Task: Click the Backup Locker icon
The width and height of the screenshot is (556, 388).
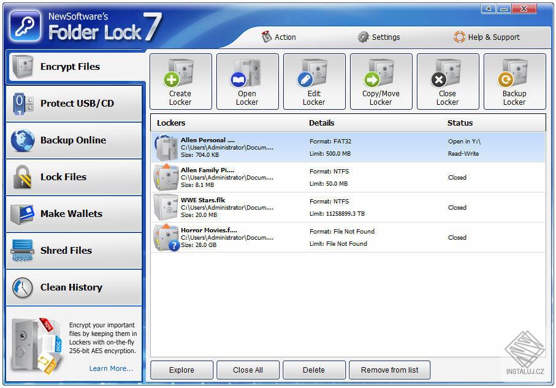Action: click(x=514, y=82)
